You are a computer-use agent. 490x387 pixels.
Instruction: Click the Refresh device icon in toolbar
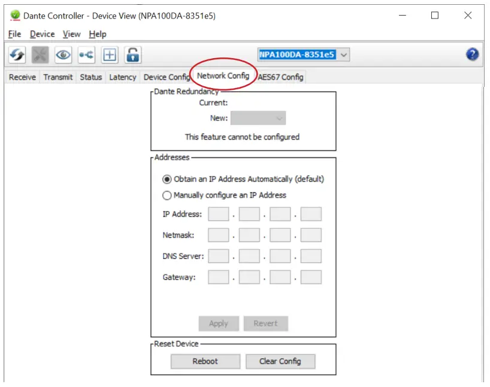17,55
